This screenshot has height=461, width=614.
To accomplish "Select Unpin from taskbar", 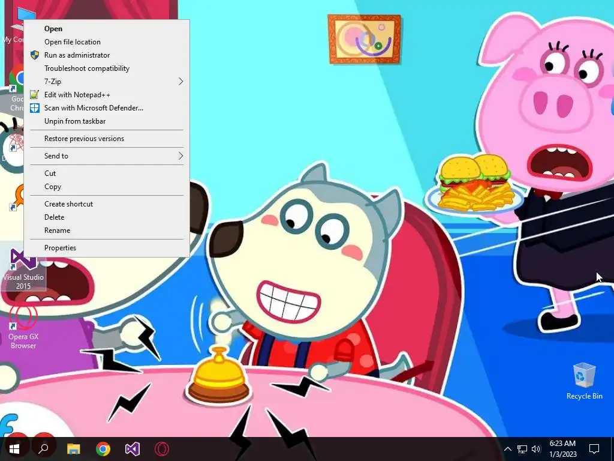I will pos(107,121).
